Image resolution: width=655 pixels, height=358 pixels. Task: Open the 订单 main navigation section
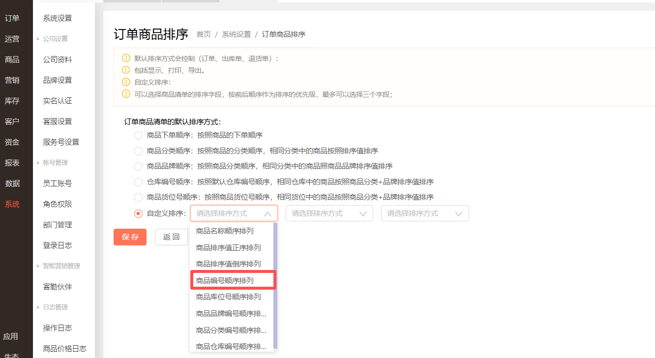pos(12,19)
